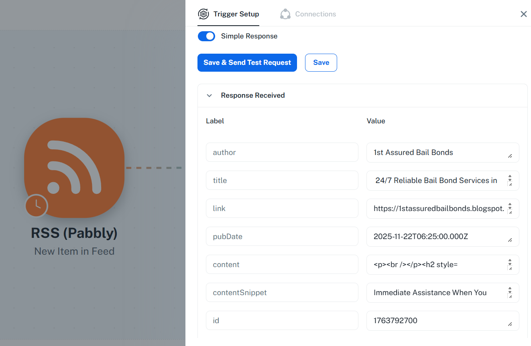The width and height of the screenshot is (531, 346).
Task: Click Save & Send Test Request button
Action: 247,62
